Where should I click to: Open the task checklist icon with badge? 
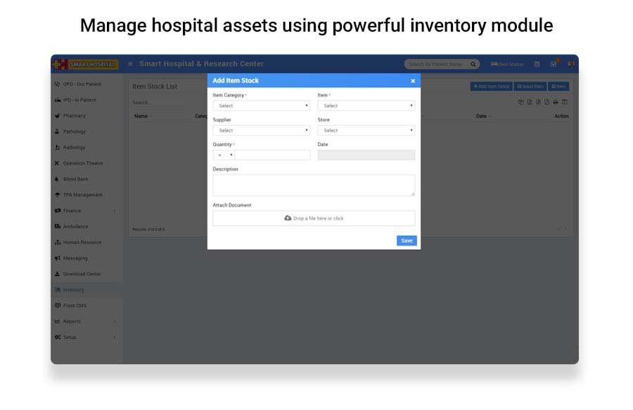pyautogui.click(x=554, y=64)
